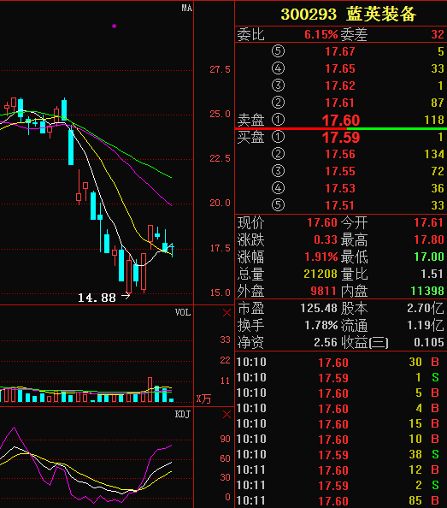The image size is (447, 508).
Task: Click the 现价 current price 17.60
Action: pos(322,222)
